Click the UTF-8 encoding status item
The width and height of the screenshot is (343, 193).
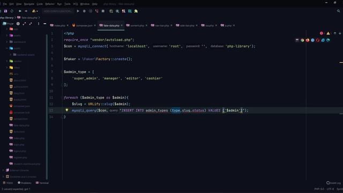(330, 189)
